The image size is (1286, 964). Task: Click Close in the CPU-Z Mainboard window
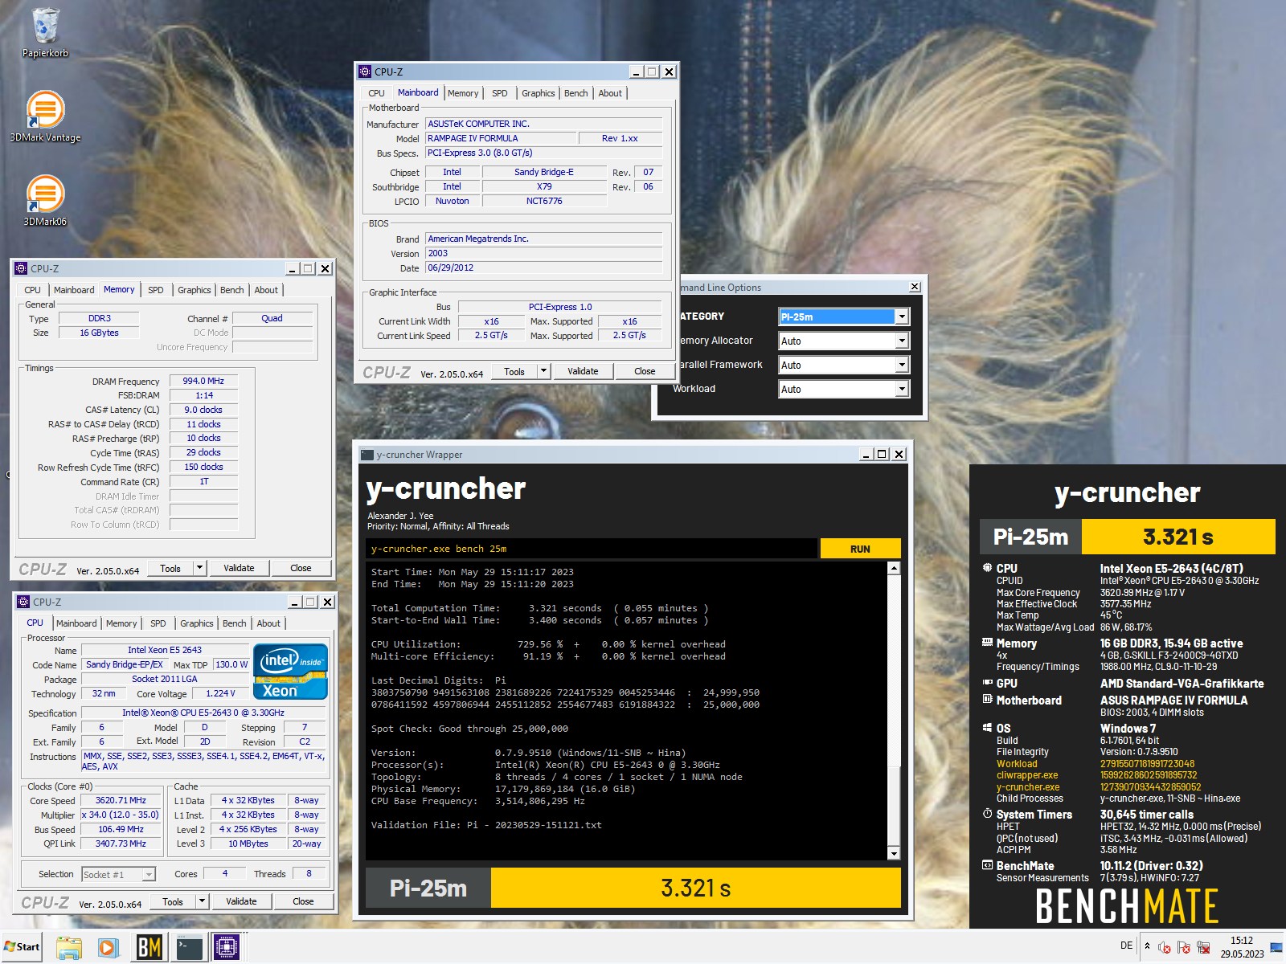pos(645,371)
